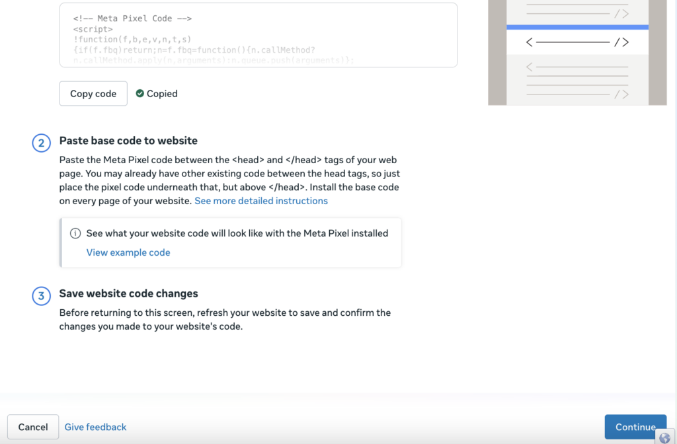Screen dimensions: 677x444
Task: Open the Give feedback link
Action: [95, 427]
